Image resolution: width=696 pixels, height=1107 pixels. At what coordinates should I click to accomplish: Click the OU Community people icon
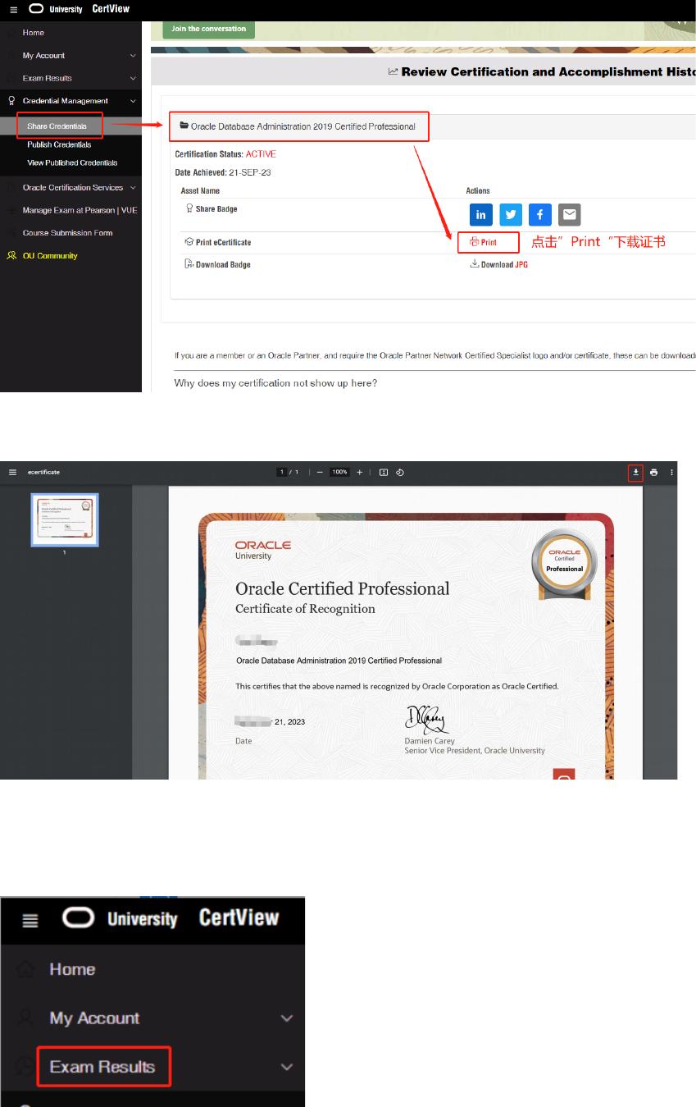[11, 256]
